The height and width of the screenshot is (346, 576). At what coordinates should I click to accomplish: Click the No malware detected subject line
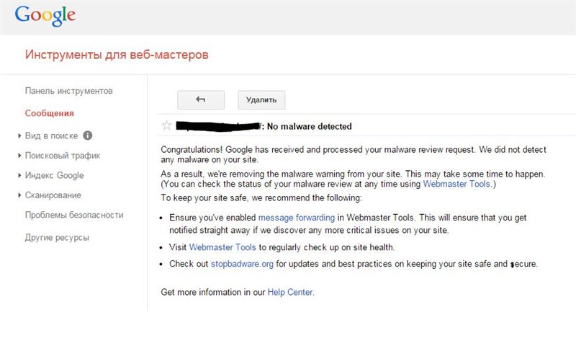309,127
